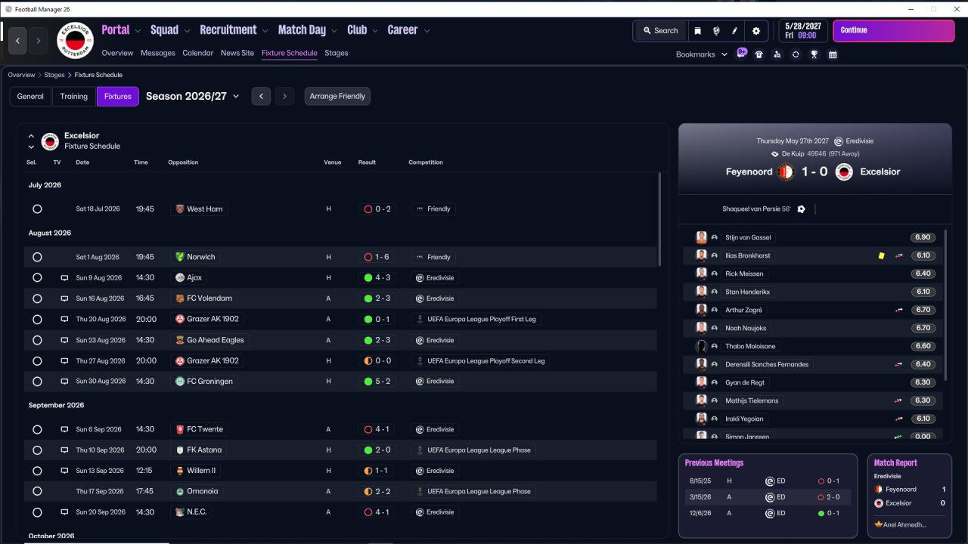Open messages icon with 9+ badge
968x544 pixels.
point(741,54)
